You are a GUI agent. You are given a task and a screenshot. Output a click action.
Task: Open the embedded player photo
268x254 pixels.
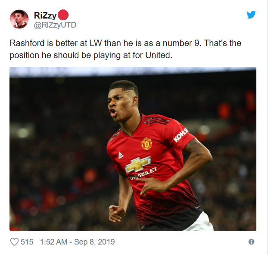[133, 149]
